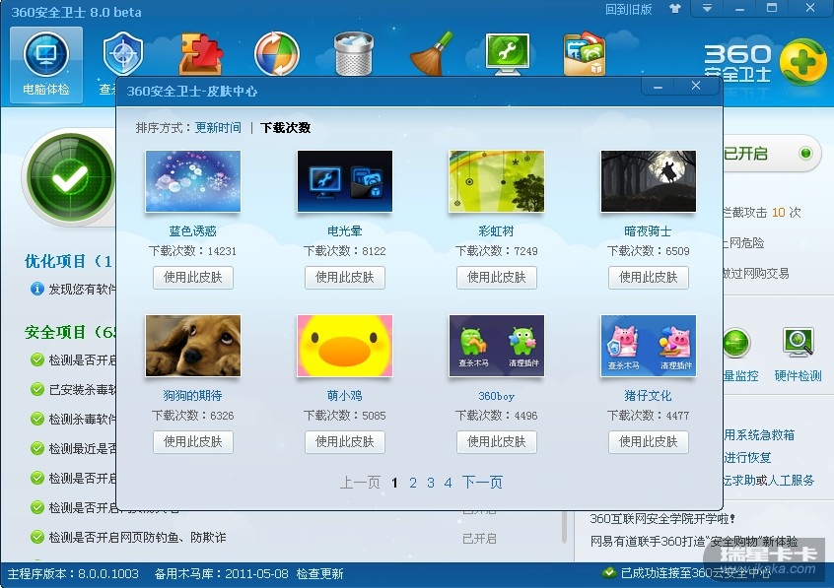This screenshot has width=834, height=588.
Task: Select the 暗夜骑士 skin thumbnail
Action: (x=649, y=181)
